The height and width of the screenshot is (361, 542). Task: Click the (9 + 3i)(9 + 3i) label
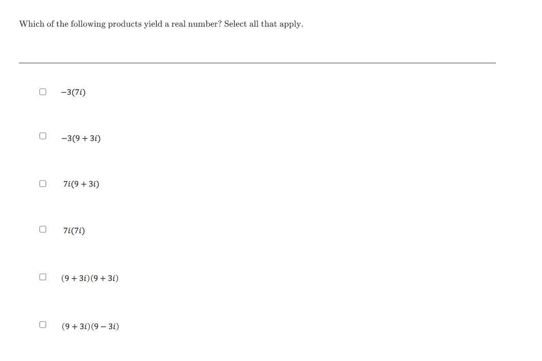(90, 278)
